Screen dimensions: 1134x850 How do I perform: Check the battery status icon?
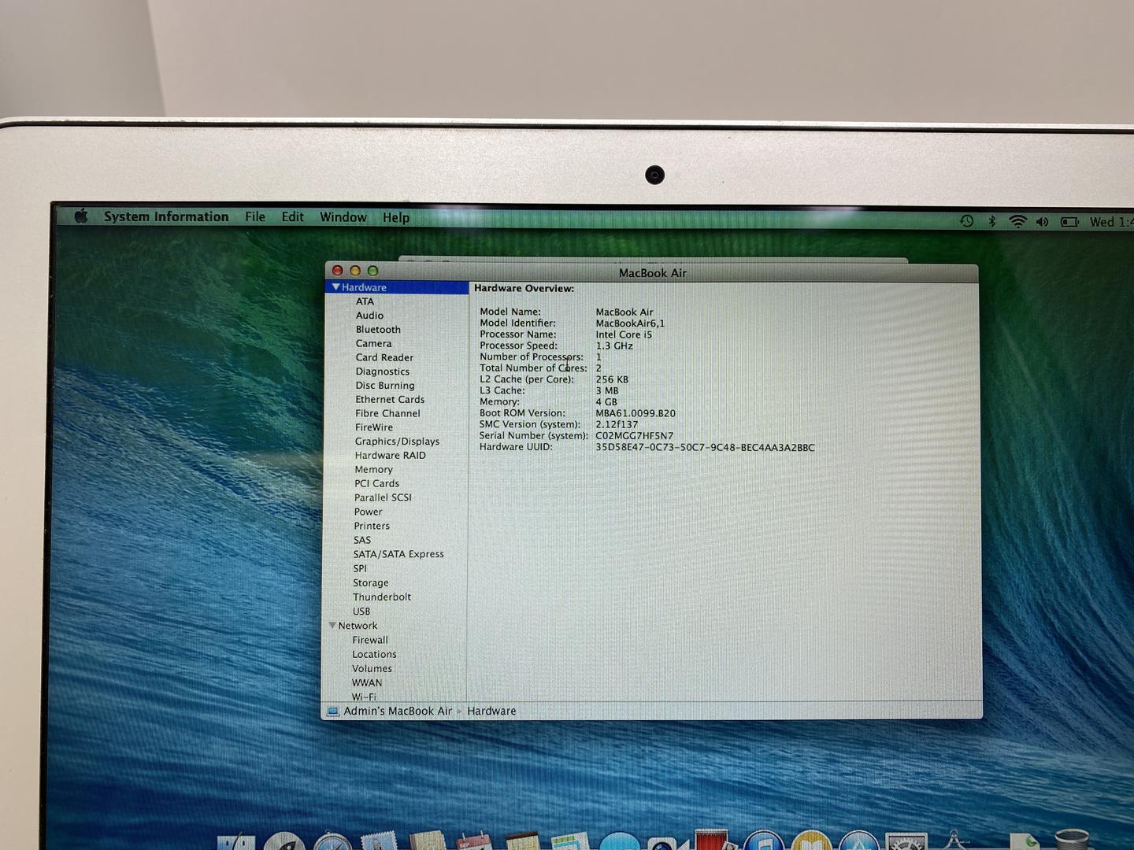coord(1069,222)
